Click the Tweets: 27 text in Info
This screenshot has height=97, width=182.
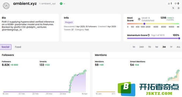point(69,30)
